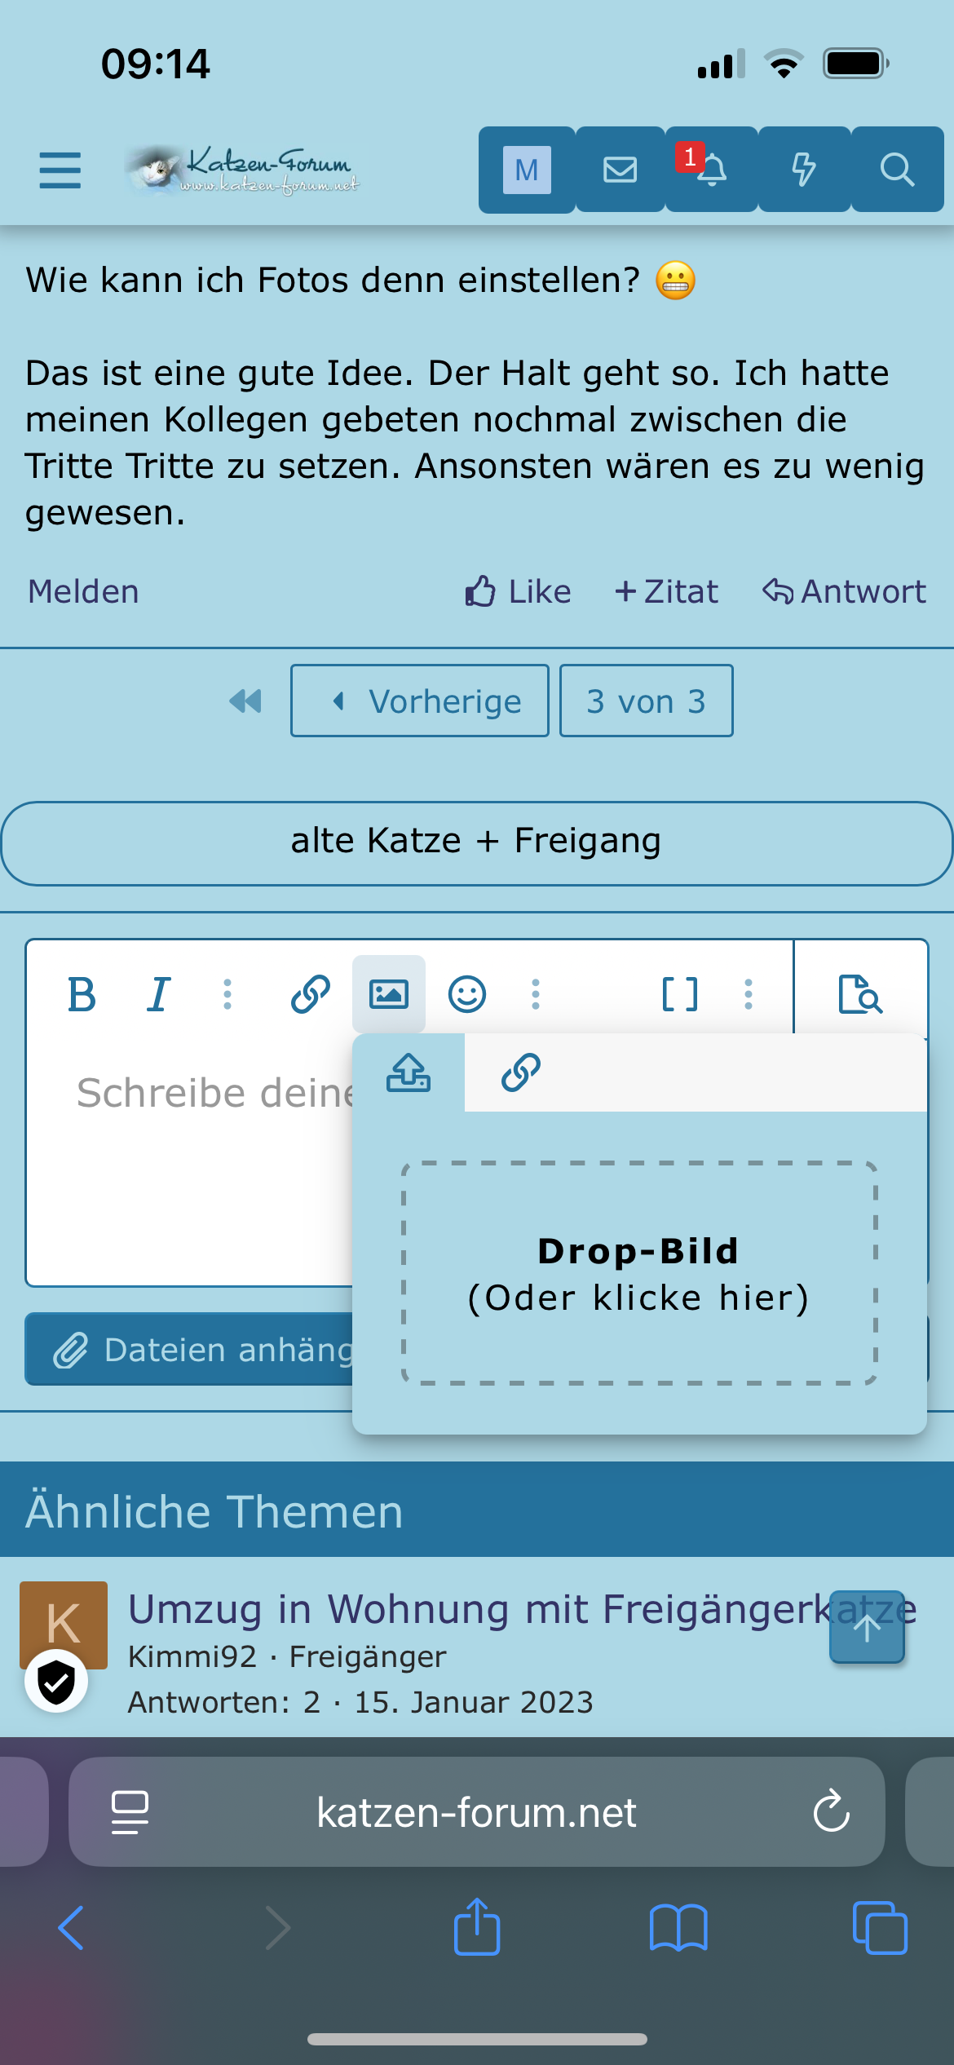Open the 3 von 3 page selector
Image resolution: width=954 pixels, height=2065 pixels.
[x=647, y=701]
